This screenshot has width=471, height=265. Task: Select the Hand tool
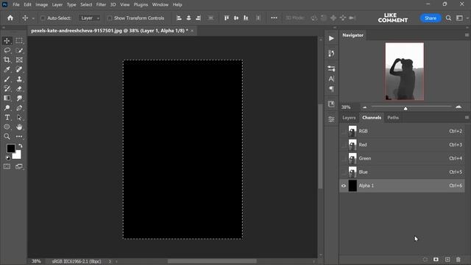coord(19,127)
